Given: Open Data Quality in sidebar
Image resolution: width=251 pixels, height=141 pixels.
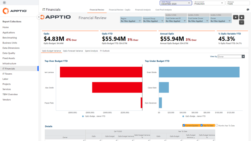Looking at the screenshot, I should pyautogui.click(x=9, y=53).
